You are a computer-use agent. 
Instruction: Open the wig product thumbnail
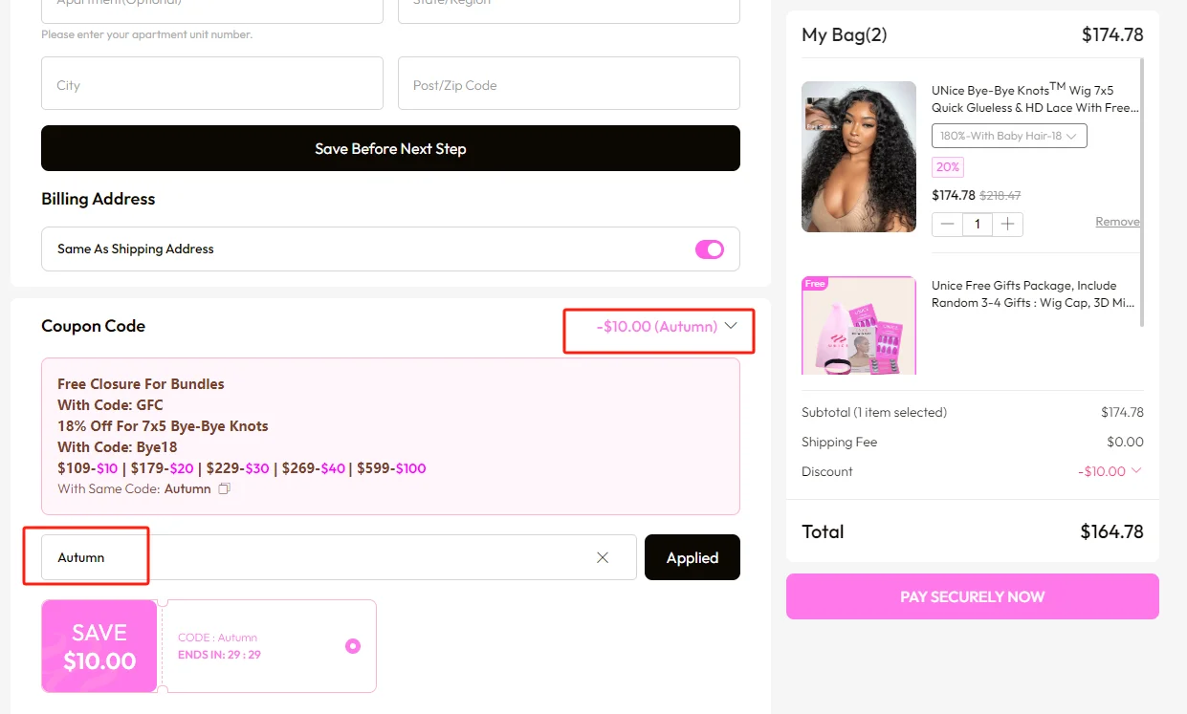pos(859,157)
